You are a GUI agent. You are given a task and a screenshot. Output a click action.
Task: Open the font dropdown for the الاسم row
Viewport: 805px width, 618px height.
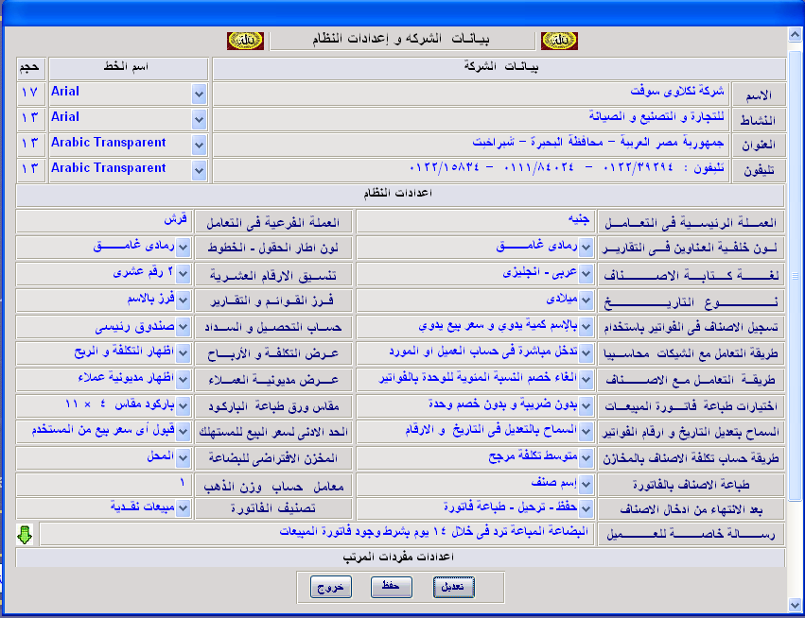pos(199,94)
